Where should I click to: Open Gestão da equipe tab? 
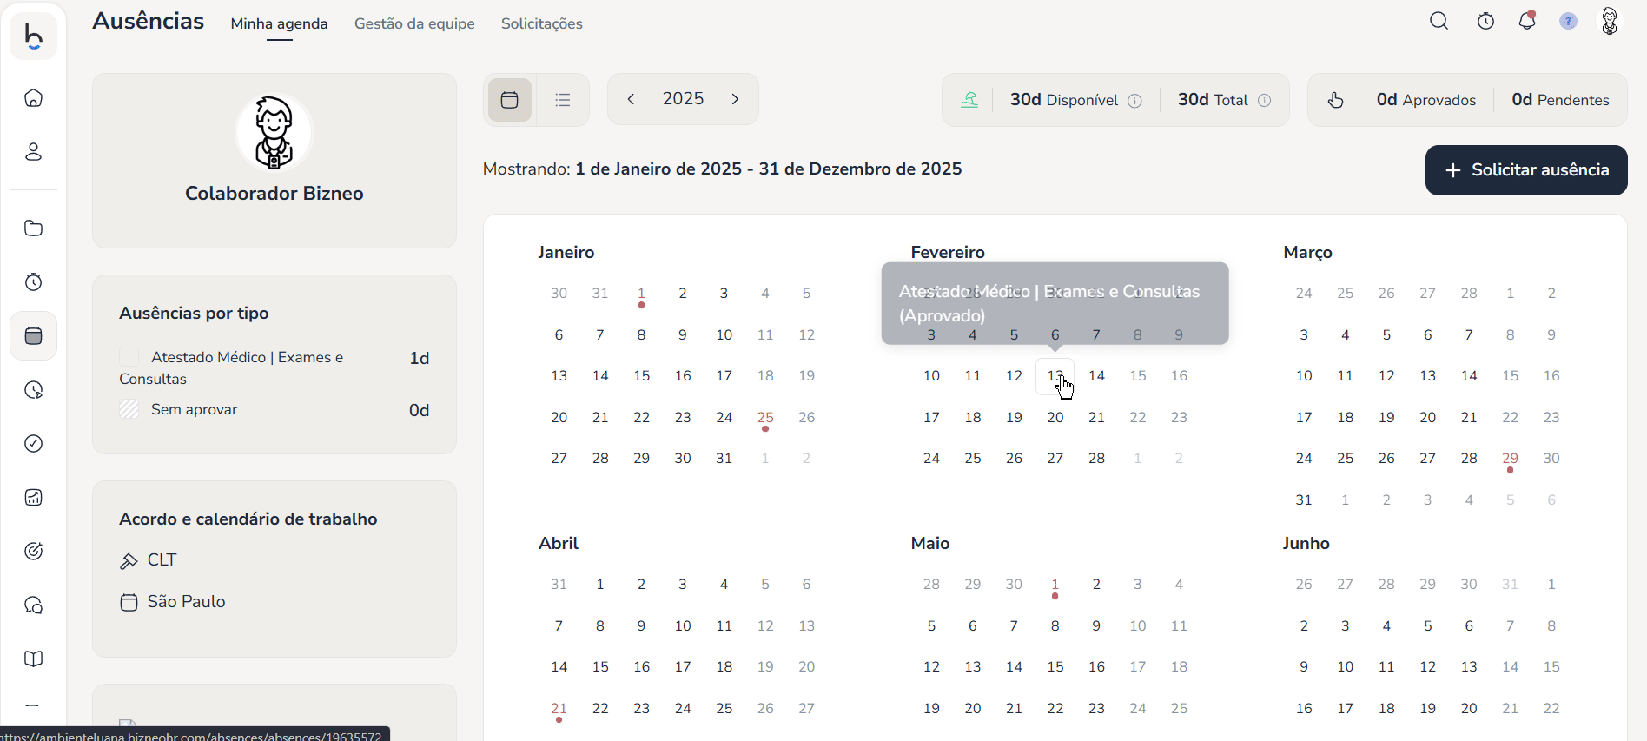pyautogui.click(x=414, y=23)
